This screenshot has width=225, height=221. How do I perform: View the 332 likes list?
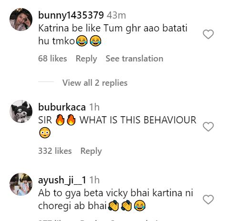55,151
